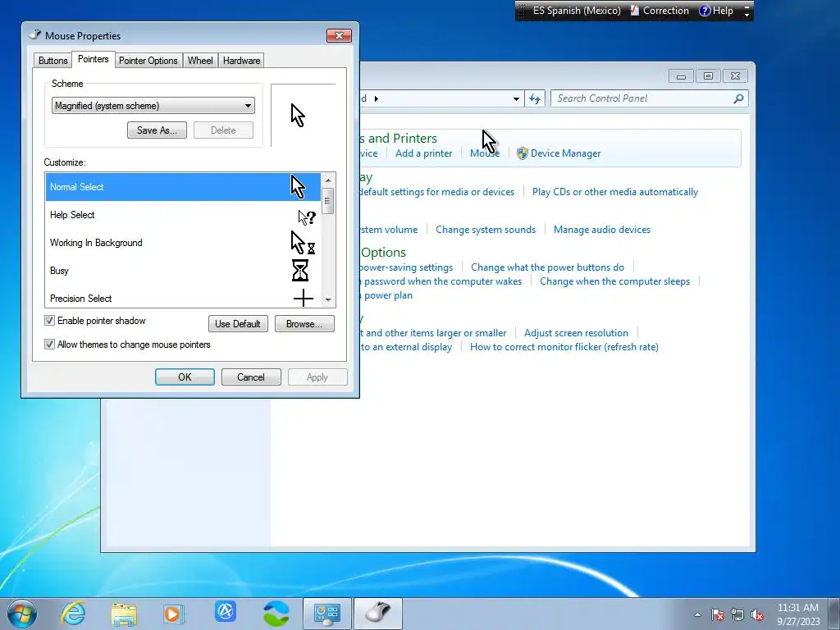This screenshot has height=630, width=840.
Task: Select the Normal Select pointer row
Action: click(183, 187)
